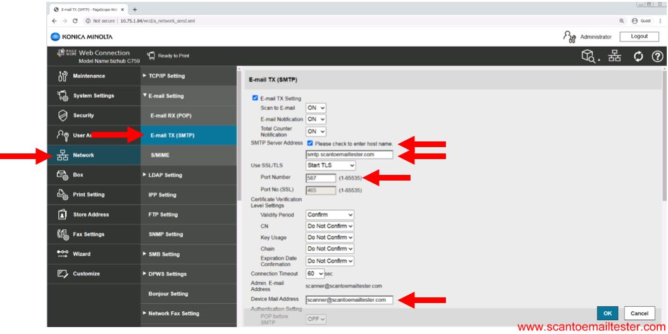Toggle the E-mail TX Setting checkbox
This screenshot has width=668, height=334.
[255, 98]
